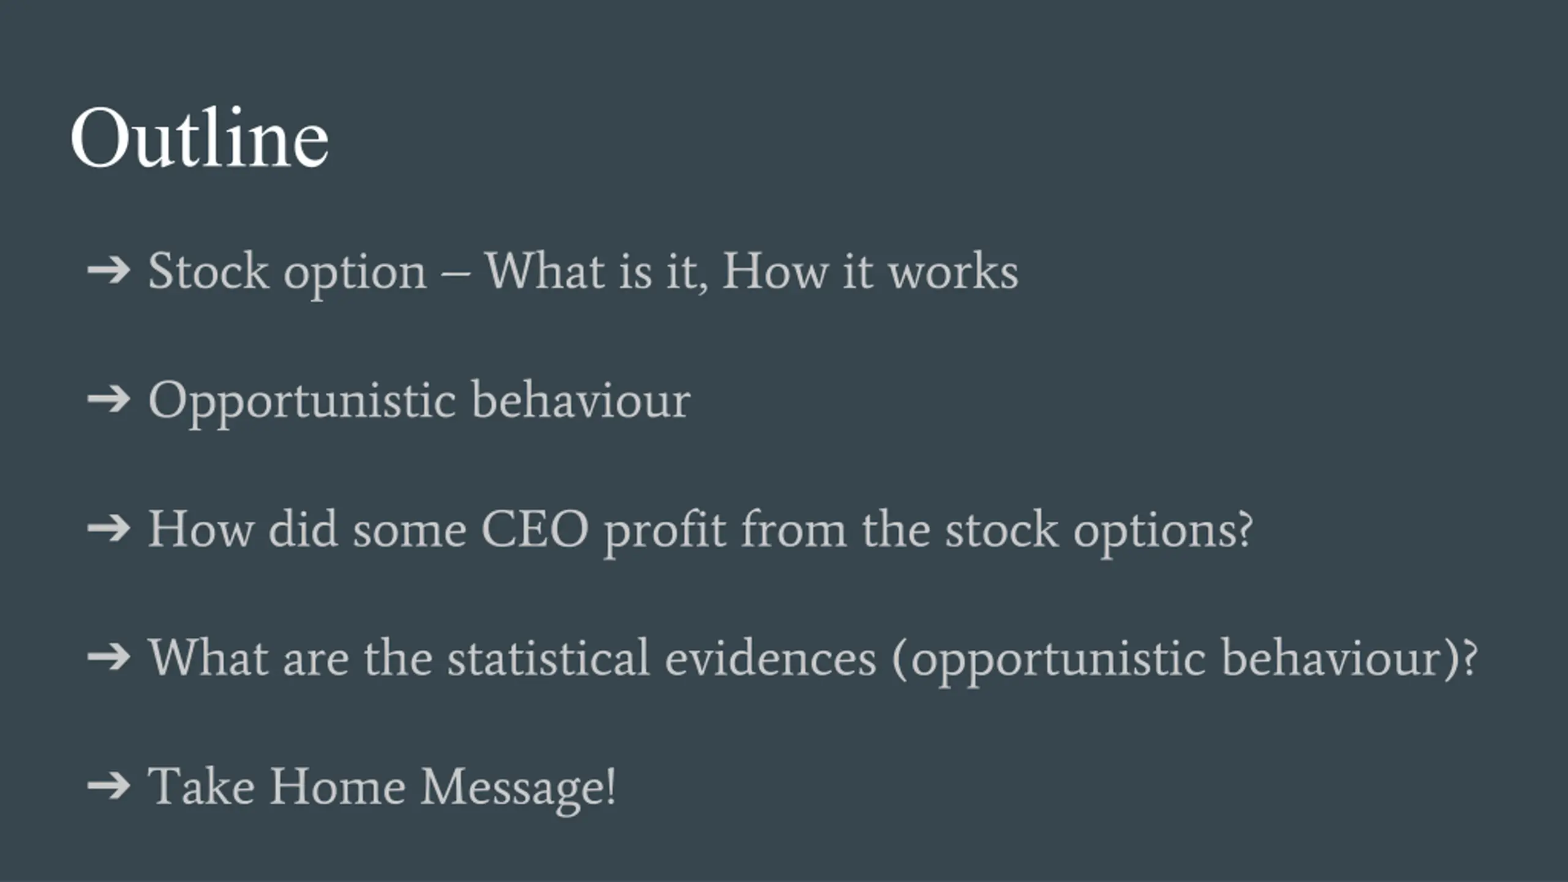Select the "Take Home Message!" bullet text
The width and height of the screenshot is (1568, 882).
[382, 789]
